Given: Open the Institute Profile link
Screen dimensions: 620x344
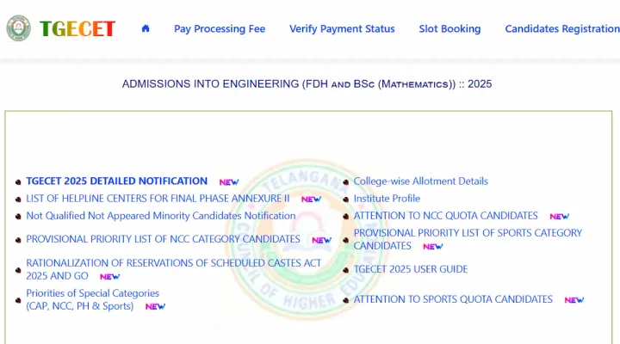Looking at the screenshot, I should tap(387, 199).
